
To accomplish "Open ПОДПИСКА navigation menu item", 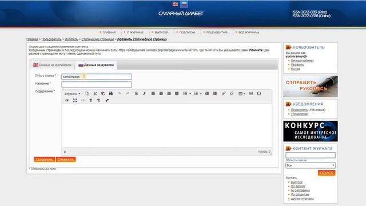I will tap(187, 32).
